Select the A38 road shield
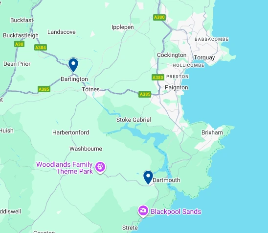Viewport: 268px width, 233px height. point(19,44)
